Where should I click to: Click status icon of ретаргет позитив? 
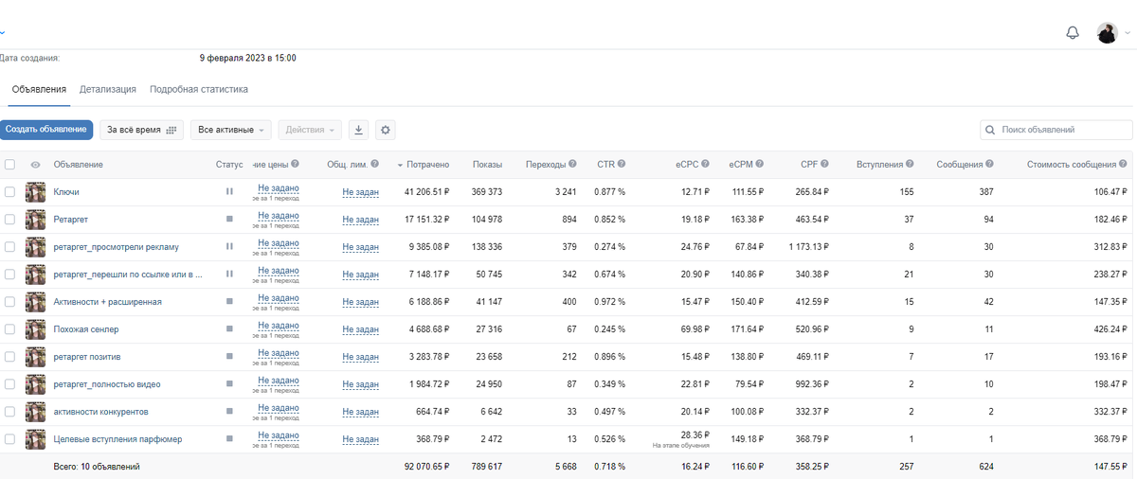tap(229, 357)
